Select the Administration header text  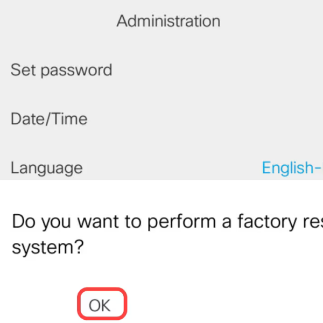168,21
